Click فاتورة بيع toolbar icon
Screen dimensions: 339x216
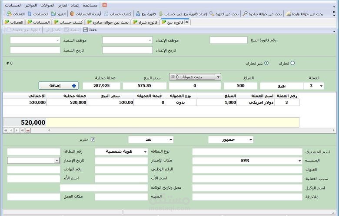coord(138,14)
